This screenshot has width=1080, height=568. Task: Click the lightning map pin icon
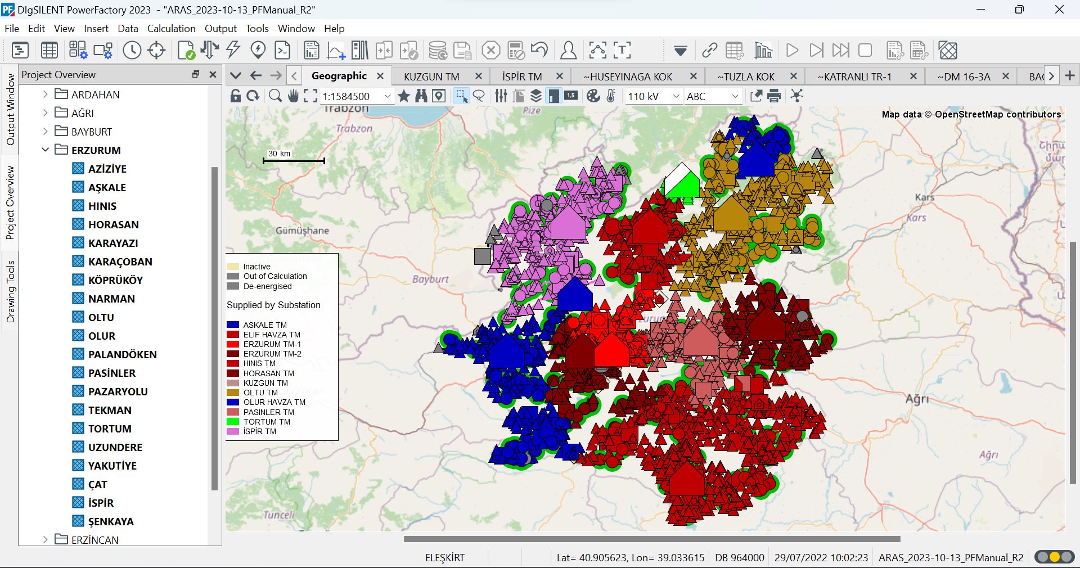[258, 51]
